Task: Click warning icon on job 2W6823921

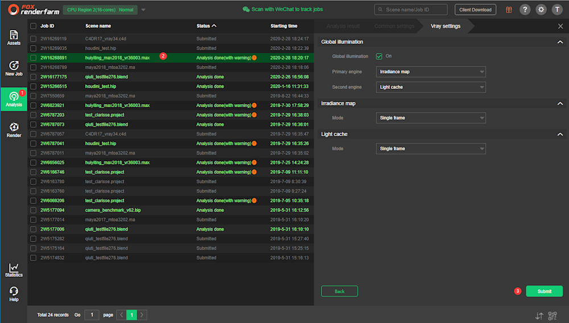Action: point(254,105)
